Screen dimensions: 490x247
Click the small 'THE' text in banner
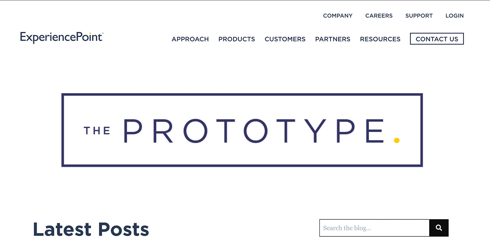pos(97,131)
